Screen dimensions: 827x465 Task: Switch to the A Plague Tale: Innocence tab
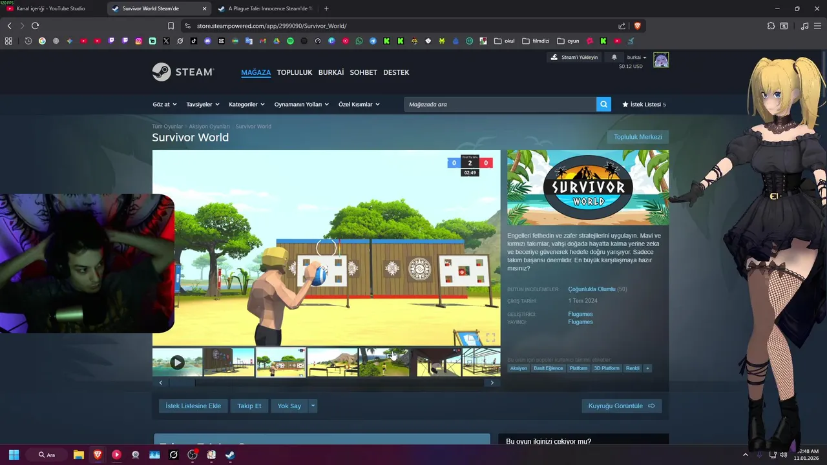click(265, 8)
